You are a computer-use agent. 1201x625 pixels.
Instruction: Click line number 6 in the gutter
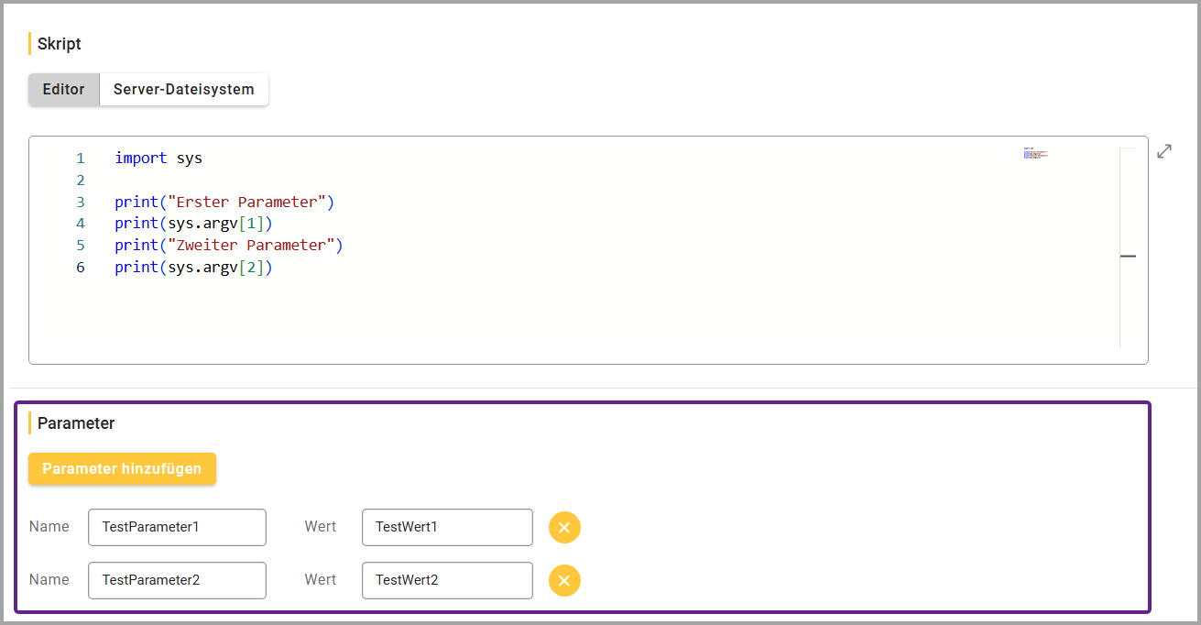(x=81, y=268)
